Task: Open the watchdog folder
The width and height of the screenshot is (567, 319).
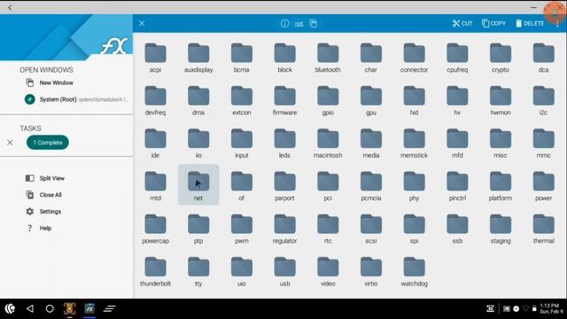Action: tap(414, 272)
